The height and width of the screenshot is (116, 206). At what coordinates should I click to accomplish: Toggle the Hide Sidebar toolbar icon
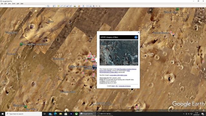pyautogui.click(x=54, y=6)
